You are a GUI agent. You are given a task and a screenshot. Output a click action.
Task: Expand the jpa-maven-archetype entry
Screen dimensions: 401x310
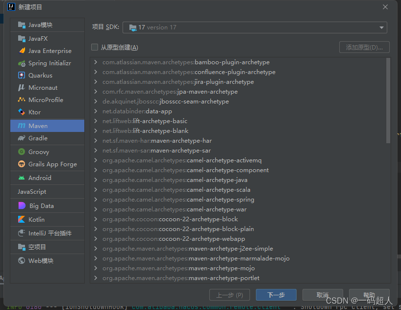[x=96, y=91]
